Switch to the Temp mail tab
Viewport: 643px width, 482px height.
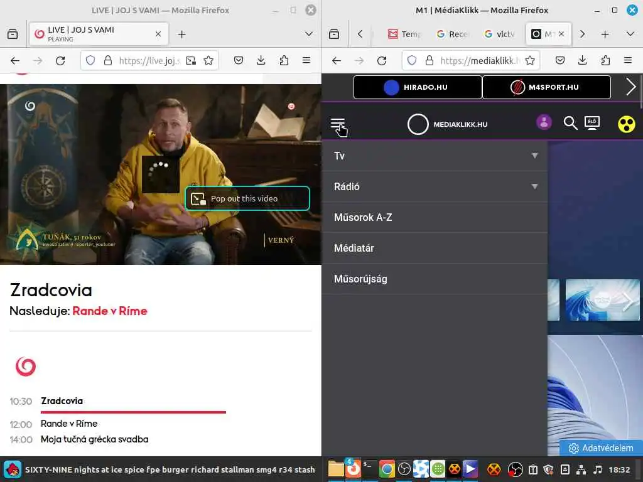click(x=404, y=34)
